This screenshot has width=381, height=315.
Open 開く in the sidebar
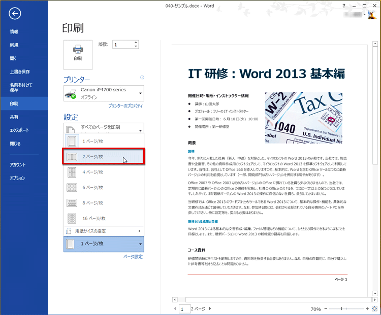click(24, 58)
